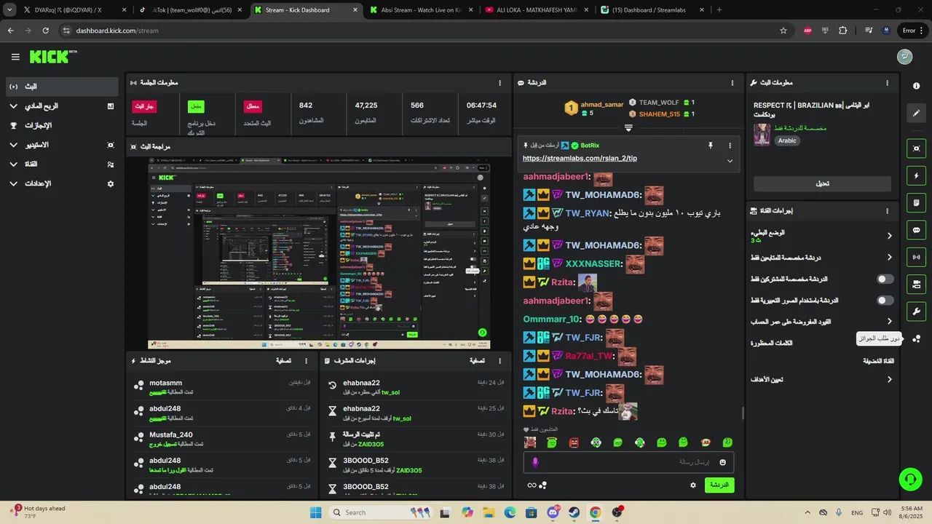
Task: Switch to the ALI LOKA YouTube tab
Action: coord(536,10)
